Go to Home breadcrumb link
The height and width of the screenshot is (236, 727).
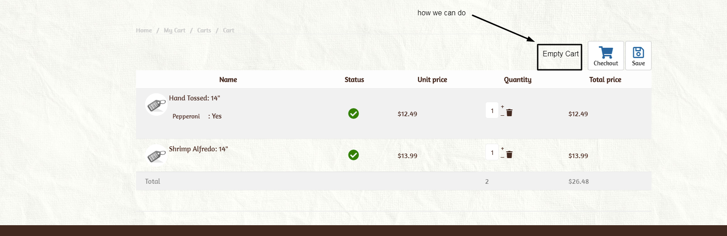[144, 31]
